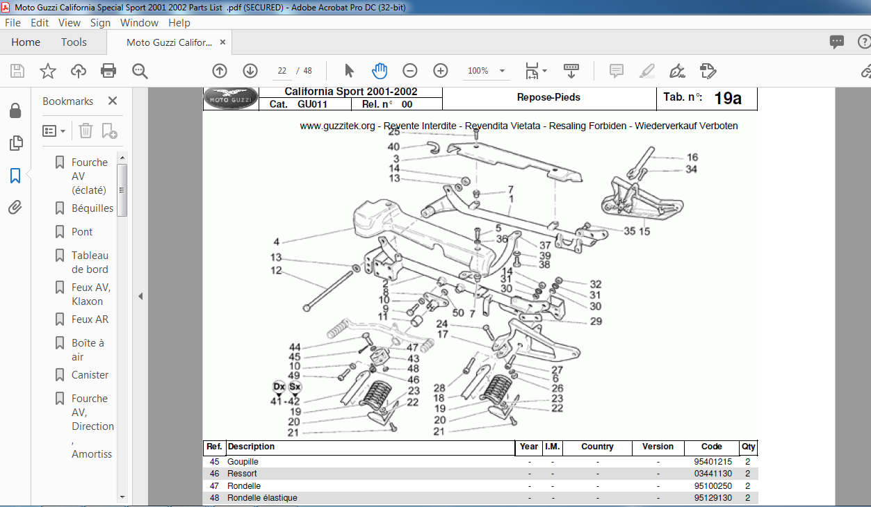Screen dimensions: 871x507
Task: Click the Ressort description cell
Action: (x=242, y=474)
